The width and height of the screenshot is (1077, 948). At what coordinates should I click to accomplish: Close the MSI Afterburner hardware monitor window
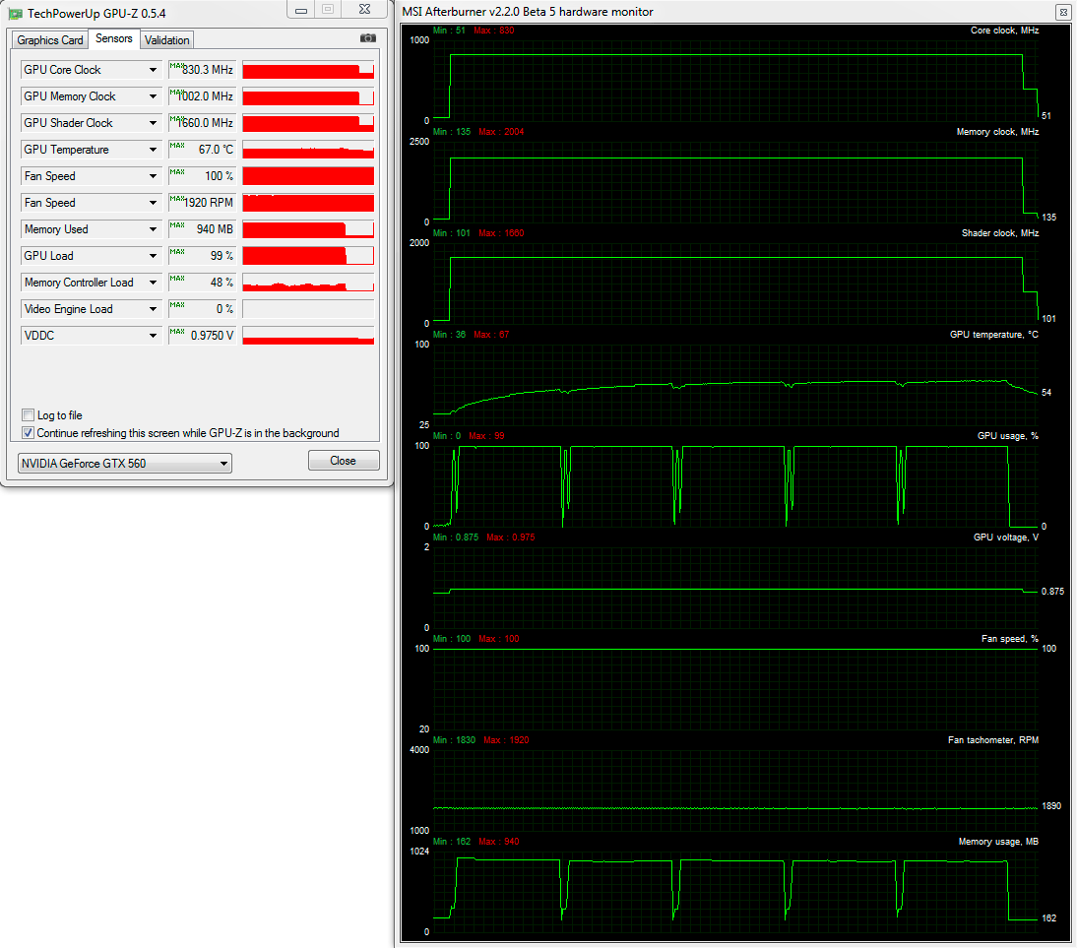click(x=1063, y=12)
